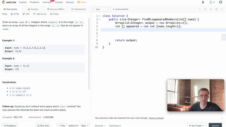Switch to Solution tab
The image size is (226, 127).
33,9
